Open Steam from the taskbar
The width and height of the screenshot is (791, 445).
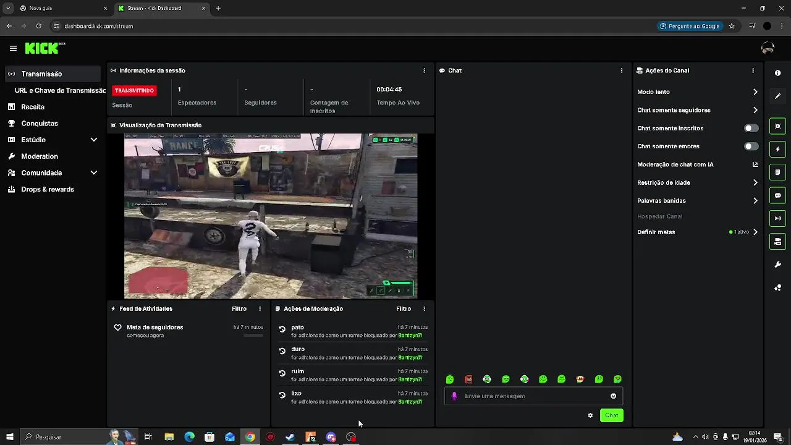290,437
